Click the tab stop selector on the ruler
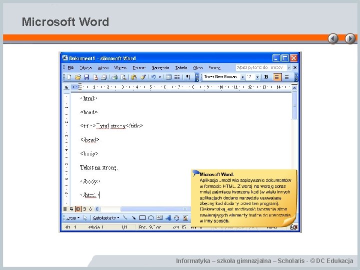Viewport: 360px width, 270px height. pos(66,87)
